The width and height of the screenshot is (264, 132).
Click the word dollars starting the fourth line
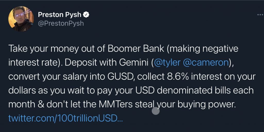pos(22,90)
